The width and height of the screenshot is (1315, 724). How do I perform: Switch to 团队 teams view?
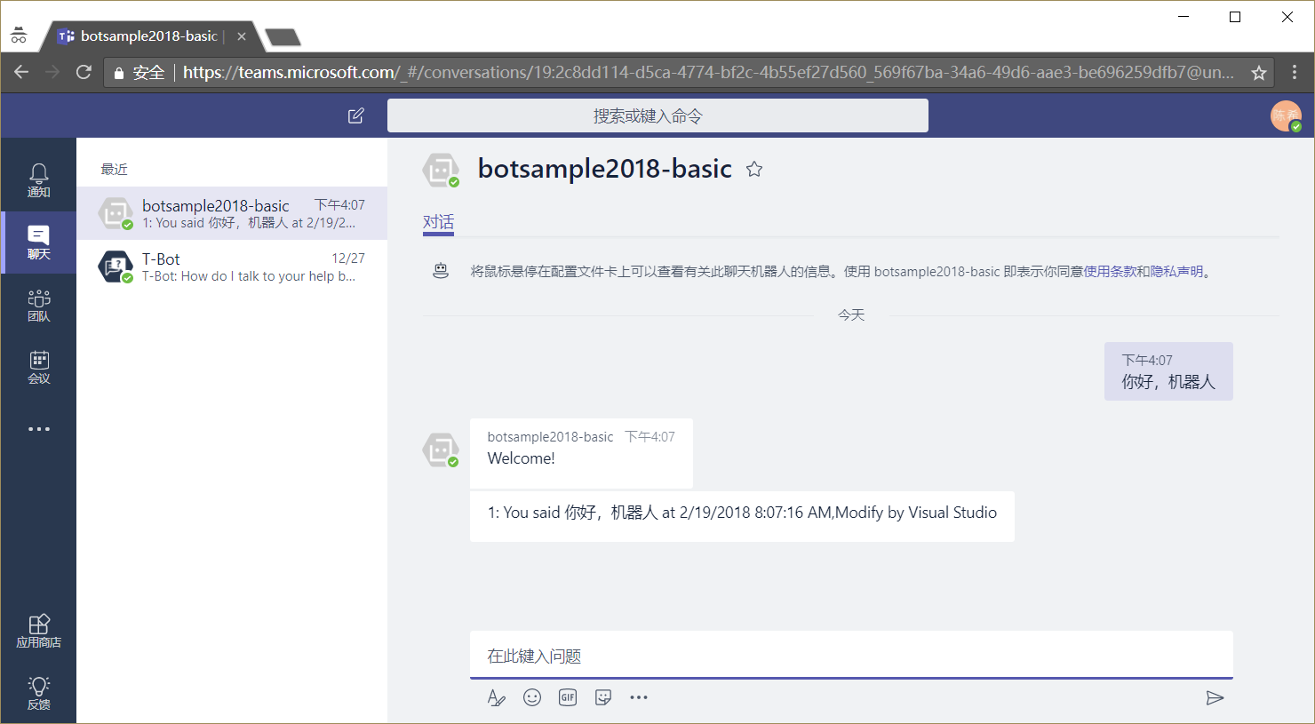pos(38,305)
